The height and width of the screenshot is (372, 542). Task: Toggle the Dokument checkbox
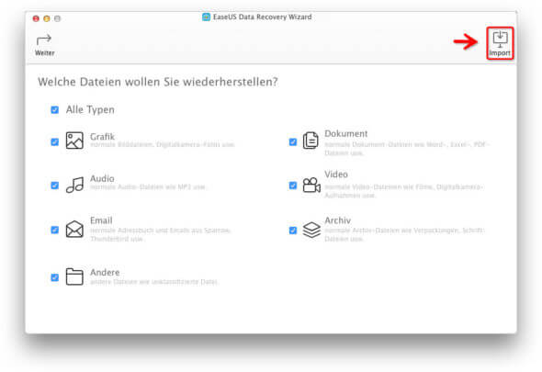coord(293,141)
